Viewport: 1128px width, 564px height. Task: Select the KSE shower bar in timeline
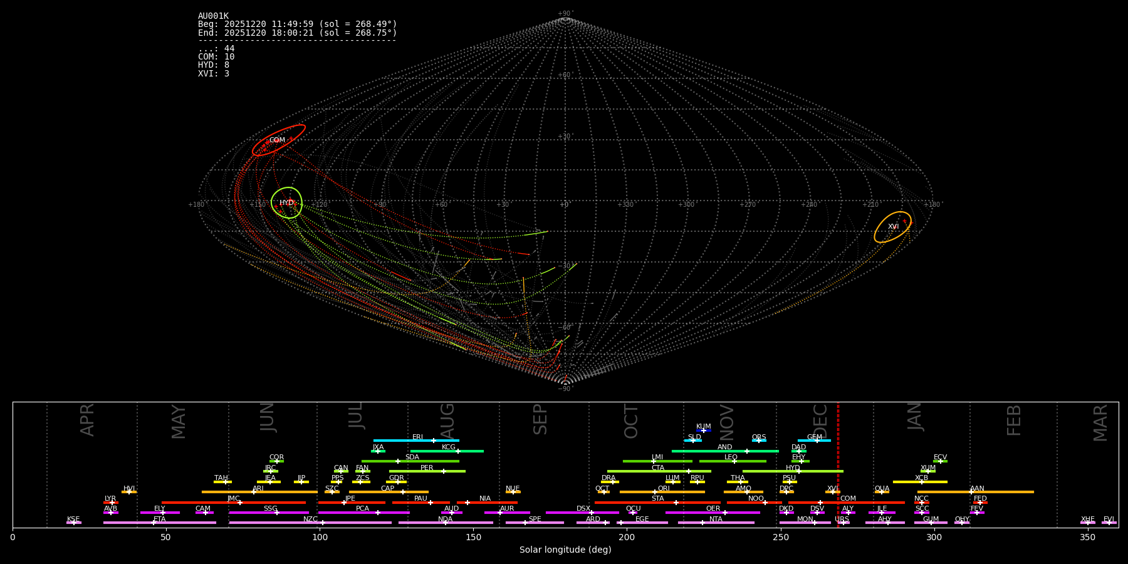tap(74, 523)
